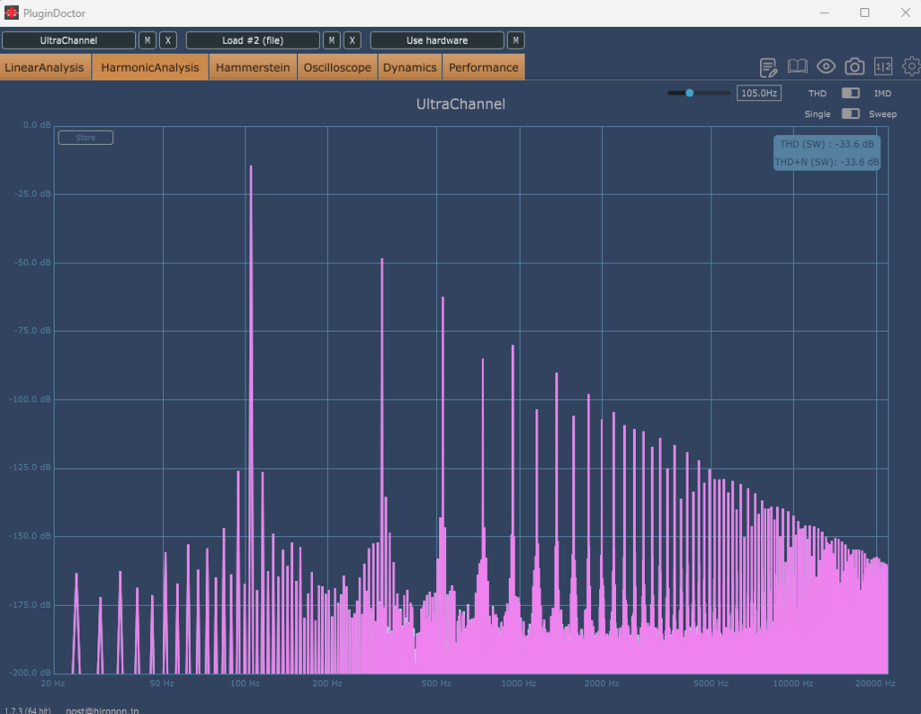Click the UltraChannel plugin slot button
Image resolution: width=921 pixels, height=714 pixels.
tap(68, 40)
